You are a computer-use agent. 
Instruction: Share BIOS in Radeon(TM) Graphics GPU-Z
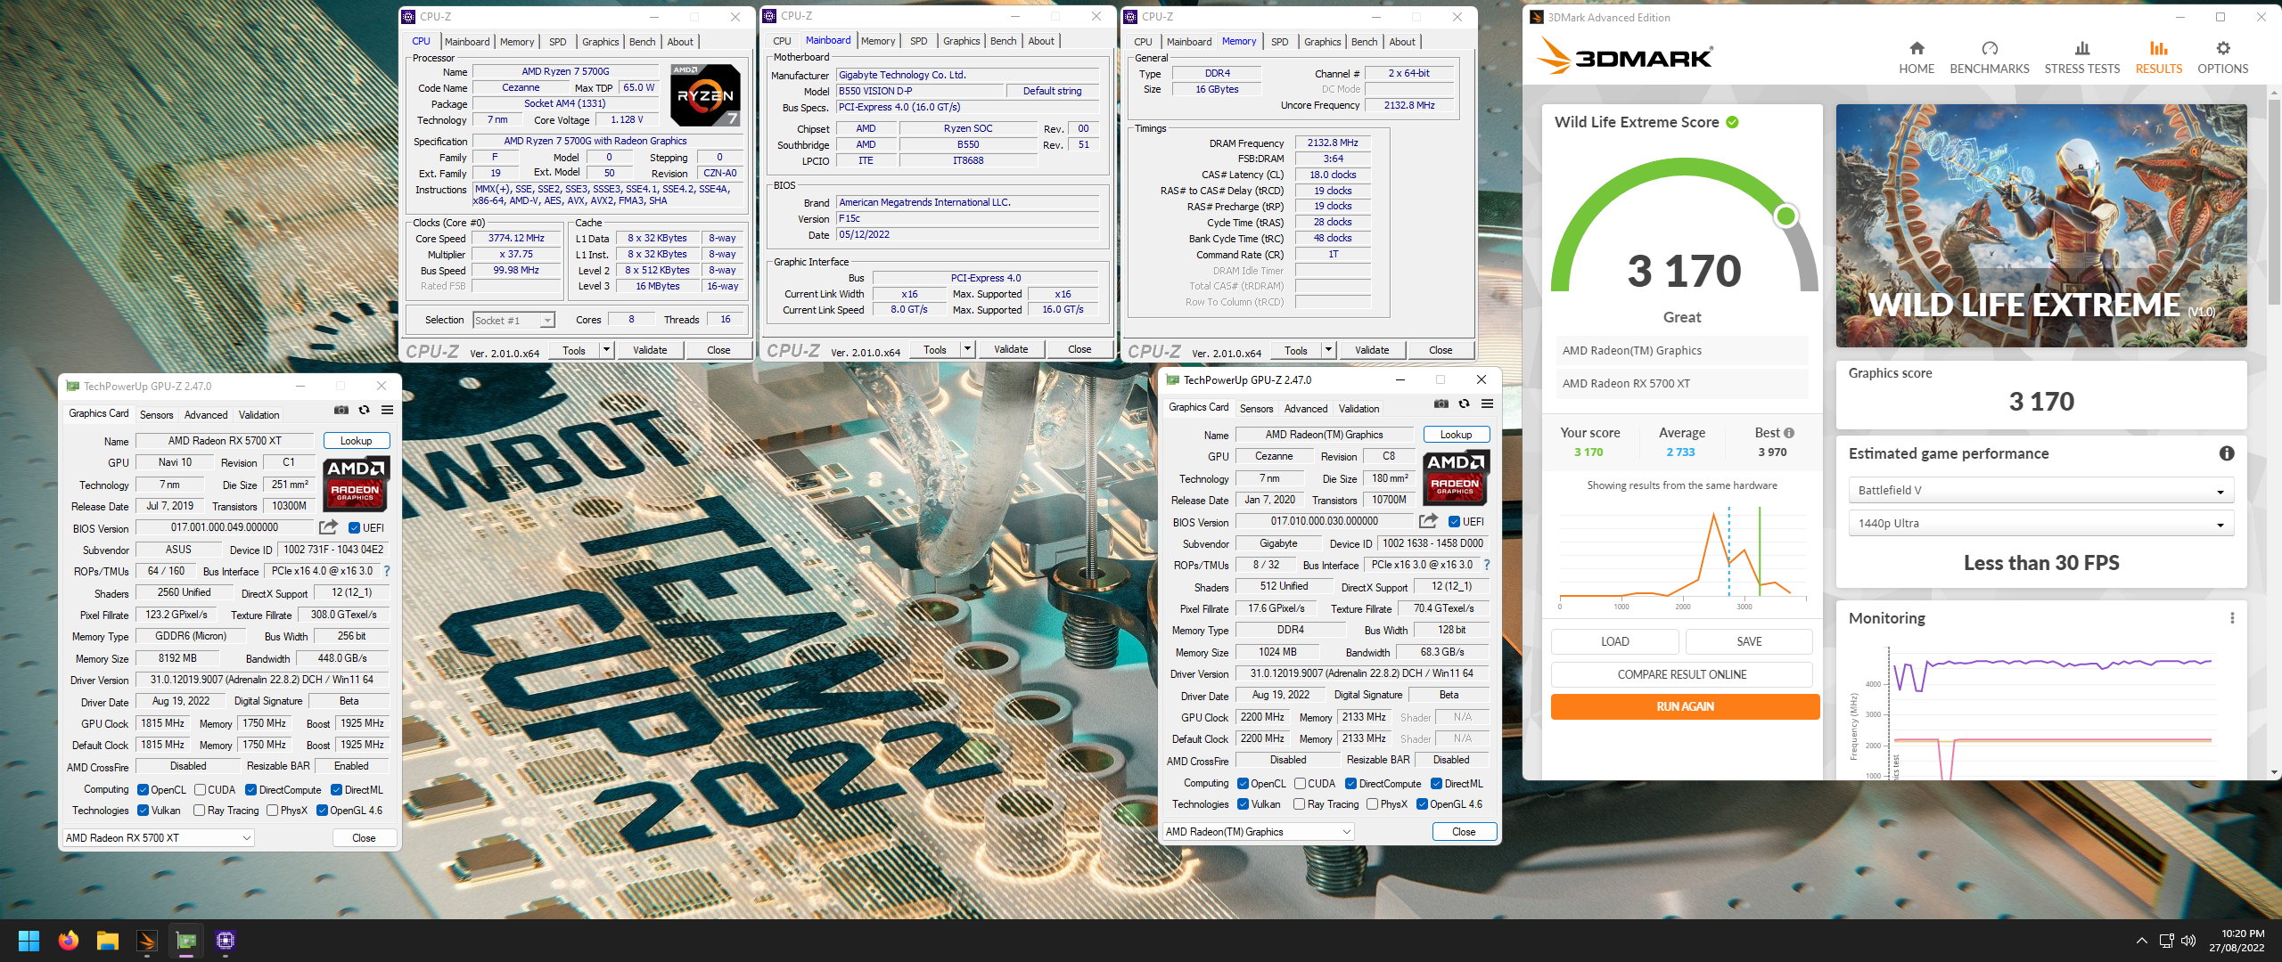[1428, 521]
